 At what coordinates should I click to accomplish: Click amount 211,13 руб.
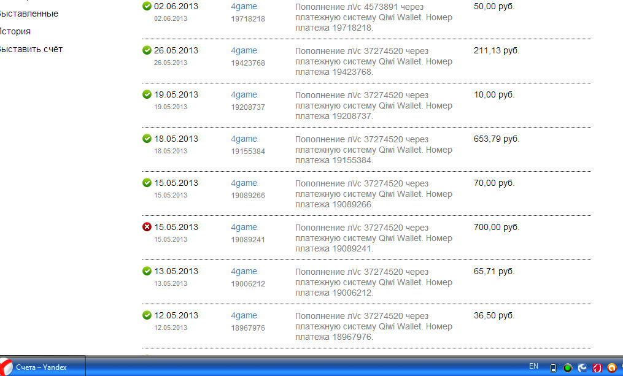click(497, 50)
